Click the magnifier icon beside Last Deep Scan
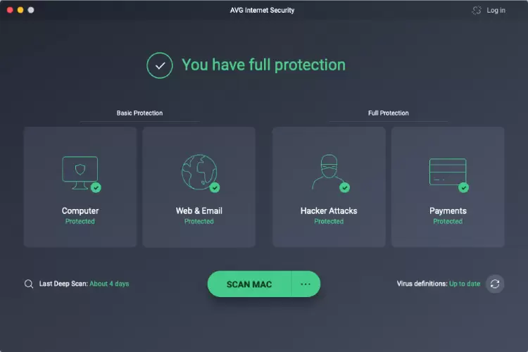This screenshot has width=528, height=352. 29,284
